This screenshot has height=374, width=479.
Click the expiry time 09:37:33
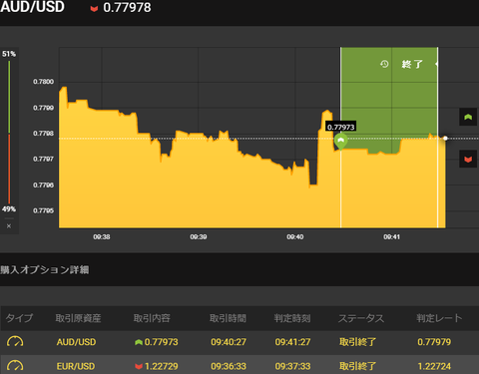[292, 366]
